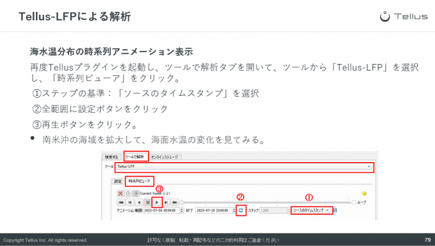Select the 設定 sub-tab

[x=118, y=181]
